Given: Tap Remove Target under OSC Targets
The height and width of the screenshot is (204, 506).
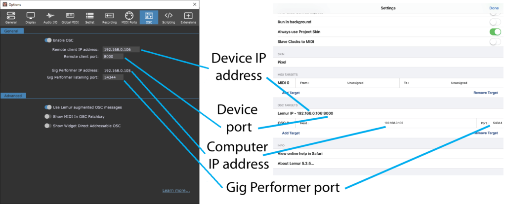Looking at the screenshot, I should pyautogui.click(x=486, y=133).
